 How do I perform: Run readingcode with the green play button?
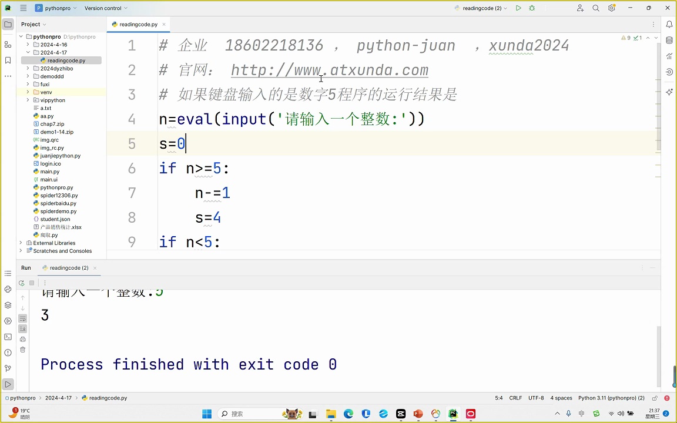518,8
